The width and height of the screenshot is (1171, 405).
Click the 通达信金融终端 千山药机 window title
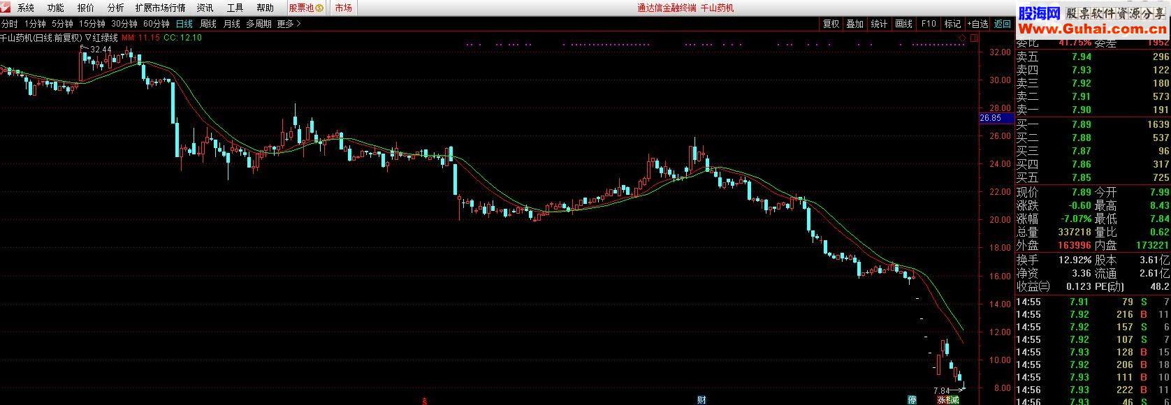[685, 8]
